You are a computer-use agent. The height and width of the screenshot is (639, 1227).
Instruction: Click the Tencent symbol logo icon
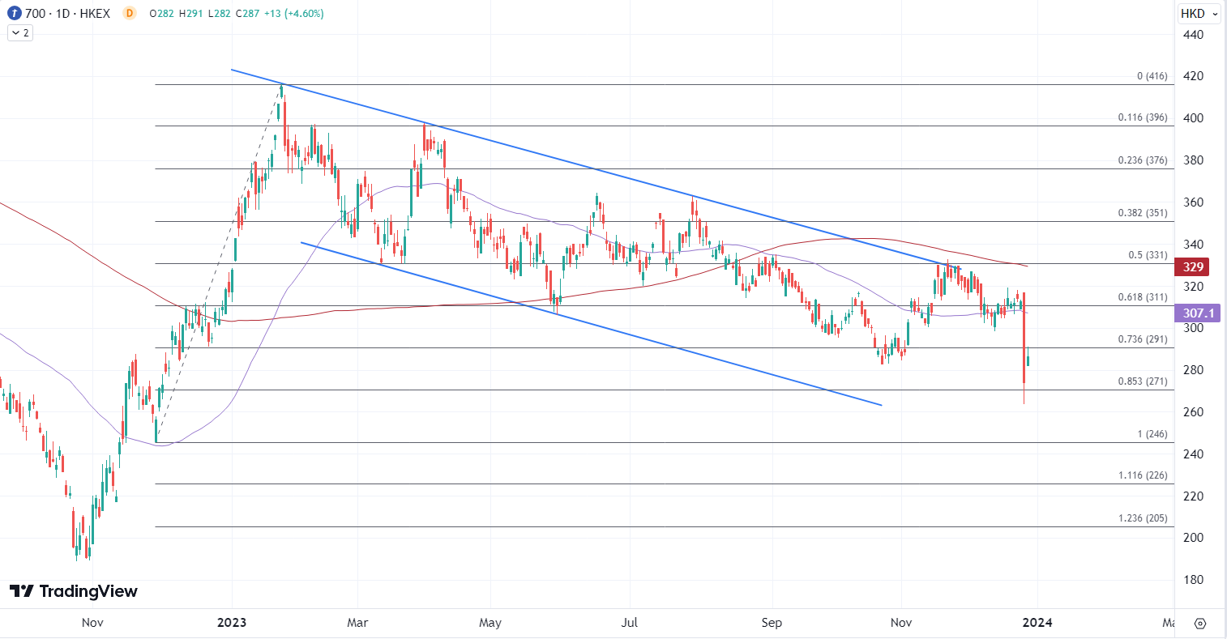coord(14,13)
